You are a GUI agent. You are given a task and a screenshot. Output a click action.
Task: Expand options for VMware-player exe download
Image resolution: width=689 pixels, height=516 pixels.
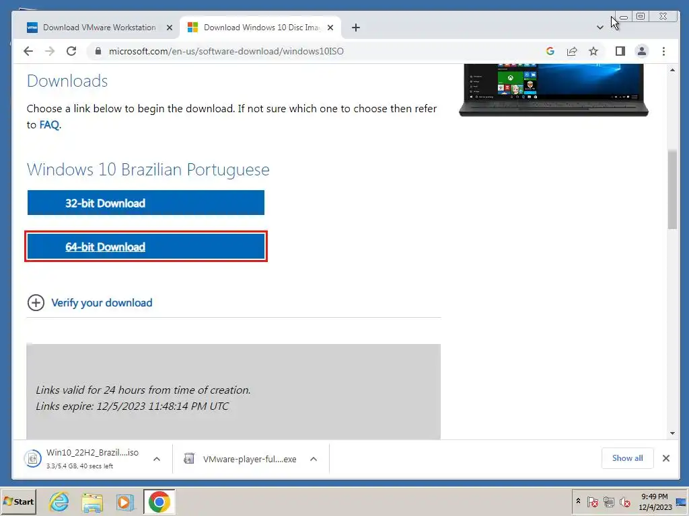314,459
